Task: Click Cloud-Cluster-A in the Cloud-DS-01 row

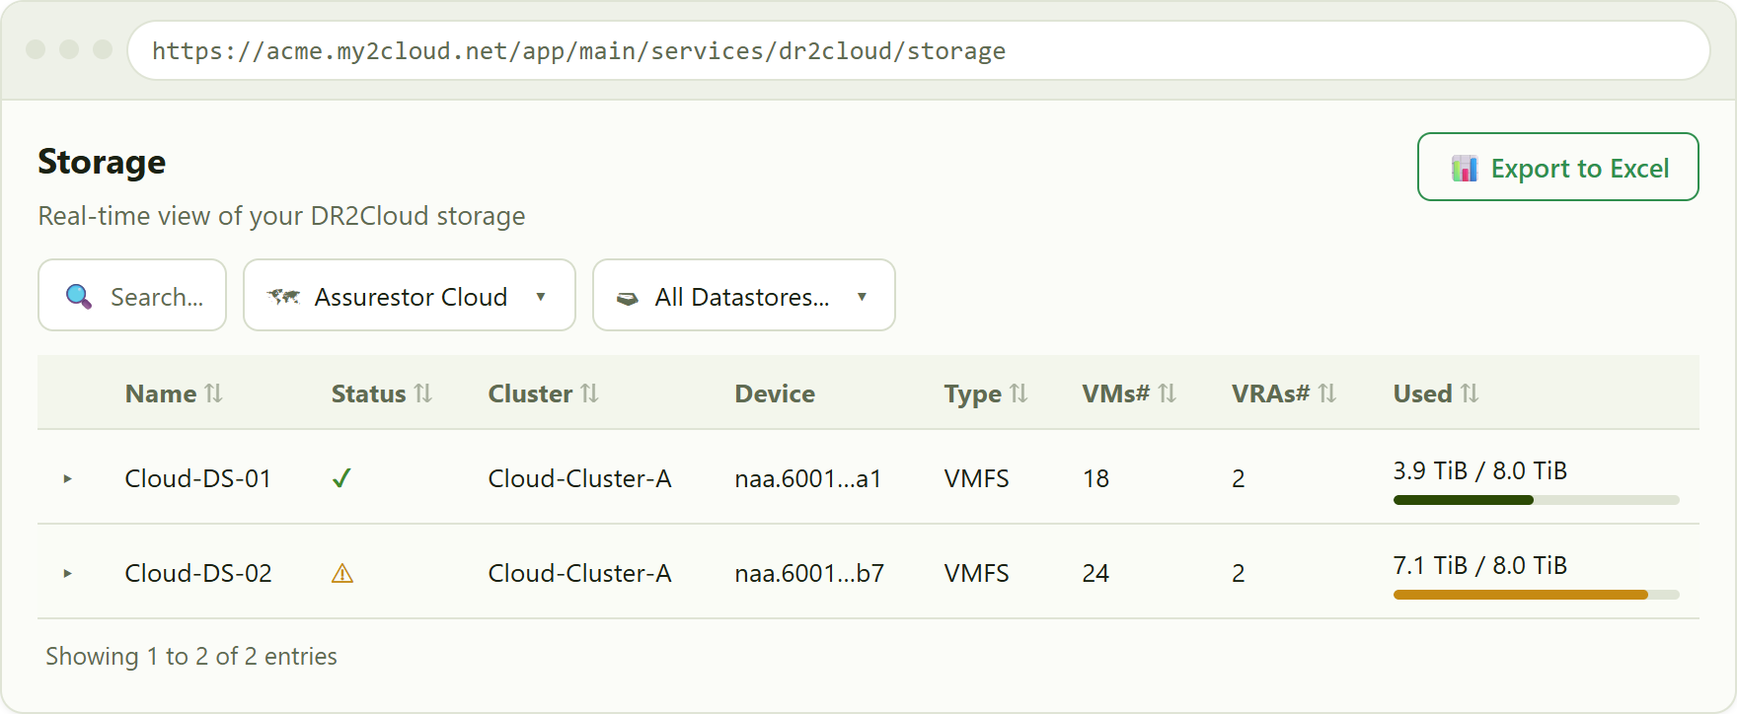Action: pos(580,478)
